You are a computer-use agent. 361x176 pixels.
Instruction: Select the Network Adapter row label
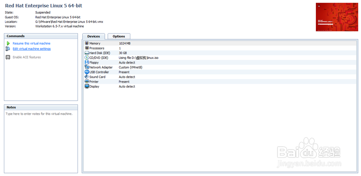(101, 67)
